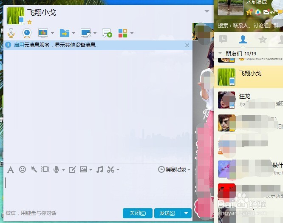Select contact 飞翔小戈 in friend list
This screenshot has width=283, height=223.
248,77
